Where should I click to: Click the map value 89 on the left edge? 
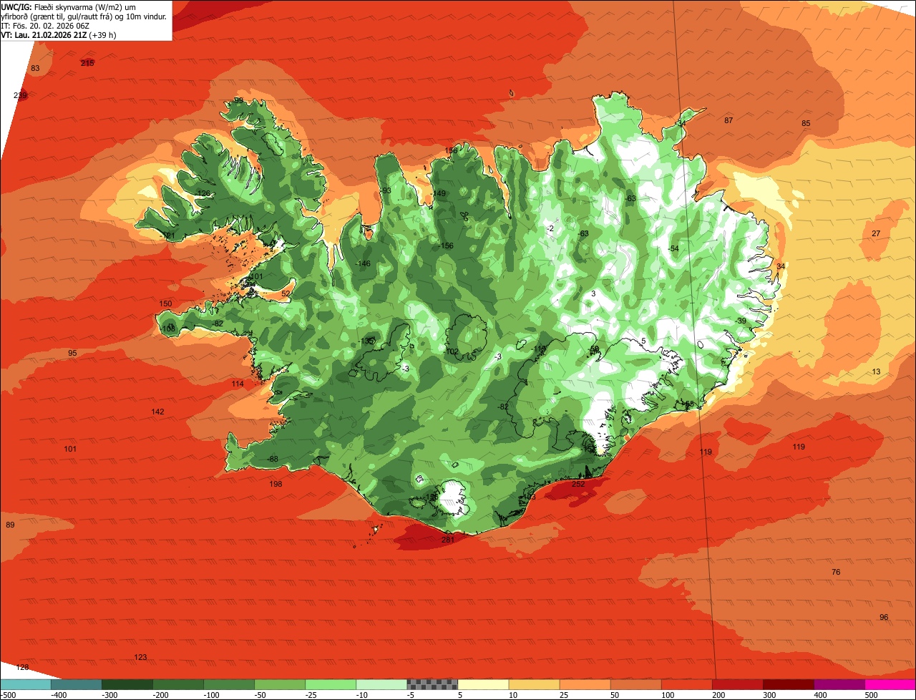(10, 525)
